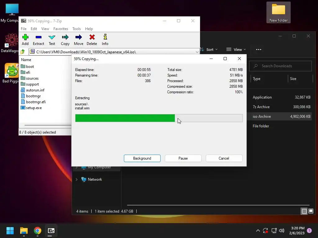Viewport: 318px width, 238px height.
Task: Select the autorun.inf file
Action: 32,90
